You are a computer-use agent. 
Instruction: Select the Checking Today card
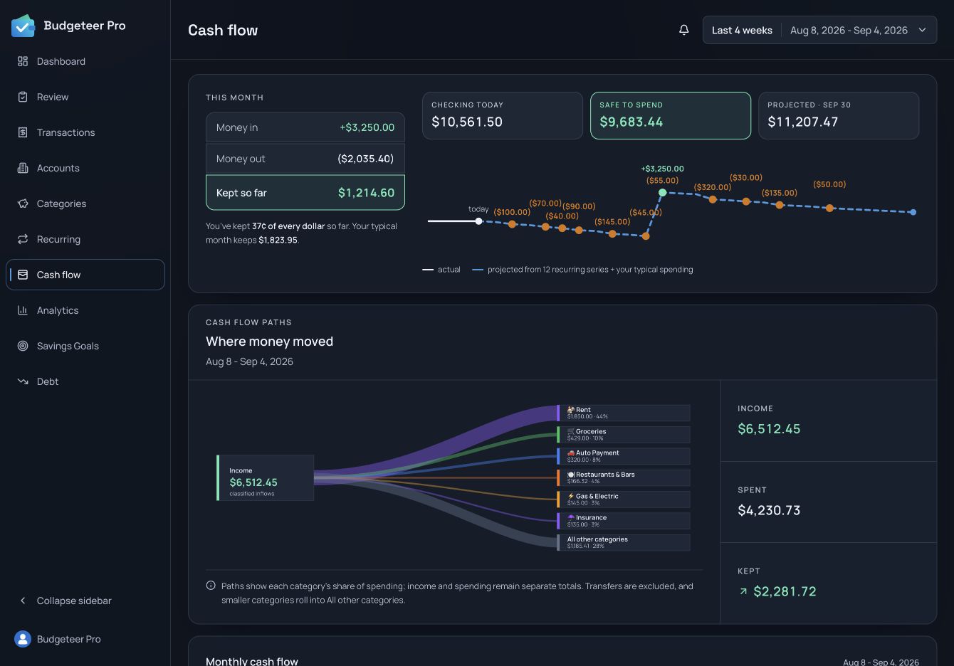point(503,115)
